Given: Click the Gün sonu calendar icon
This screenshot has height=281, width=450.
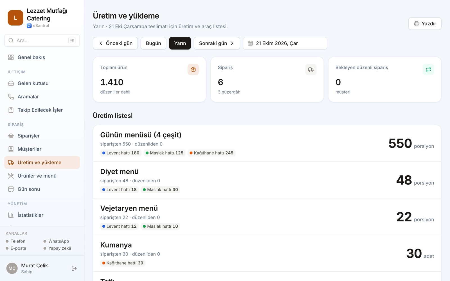Looking at the screenshot, I should click(11, 189).
